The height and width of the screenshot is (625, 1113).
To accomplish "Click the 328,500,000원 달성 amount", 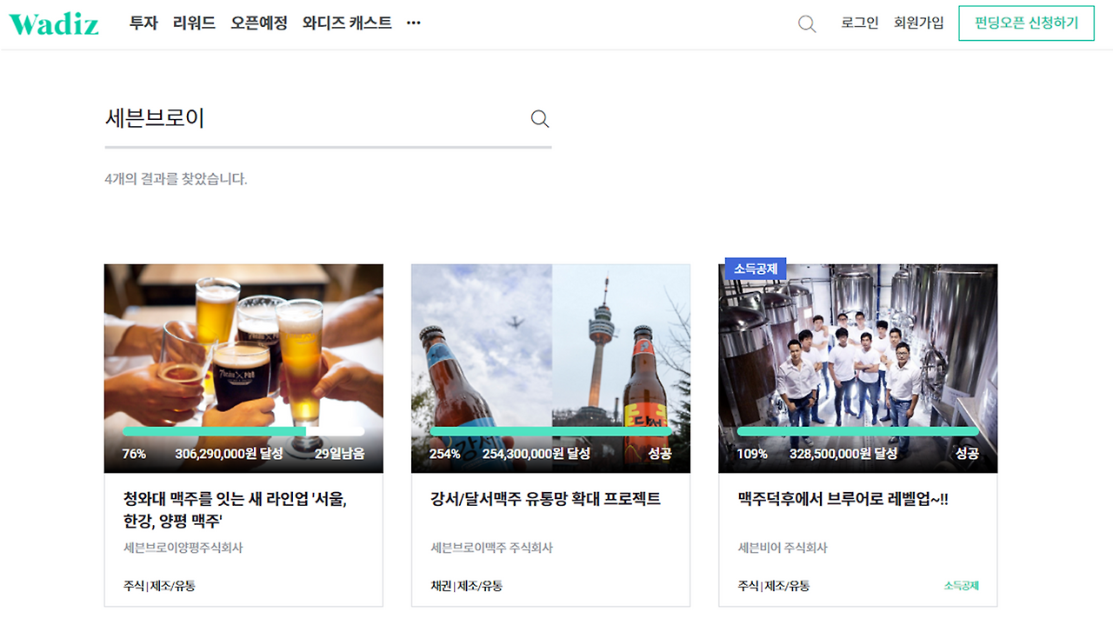I will tap(843, 454).
